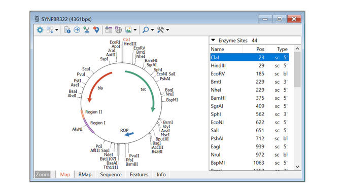Image resolution: width=344 pixels, height=193 pixels.
Task: Select the ClaI row in enzyme list
Action: (x=250, y=57)
